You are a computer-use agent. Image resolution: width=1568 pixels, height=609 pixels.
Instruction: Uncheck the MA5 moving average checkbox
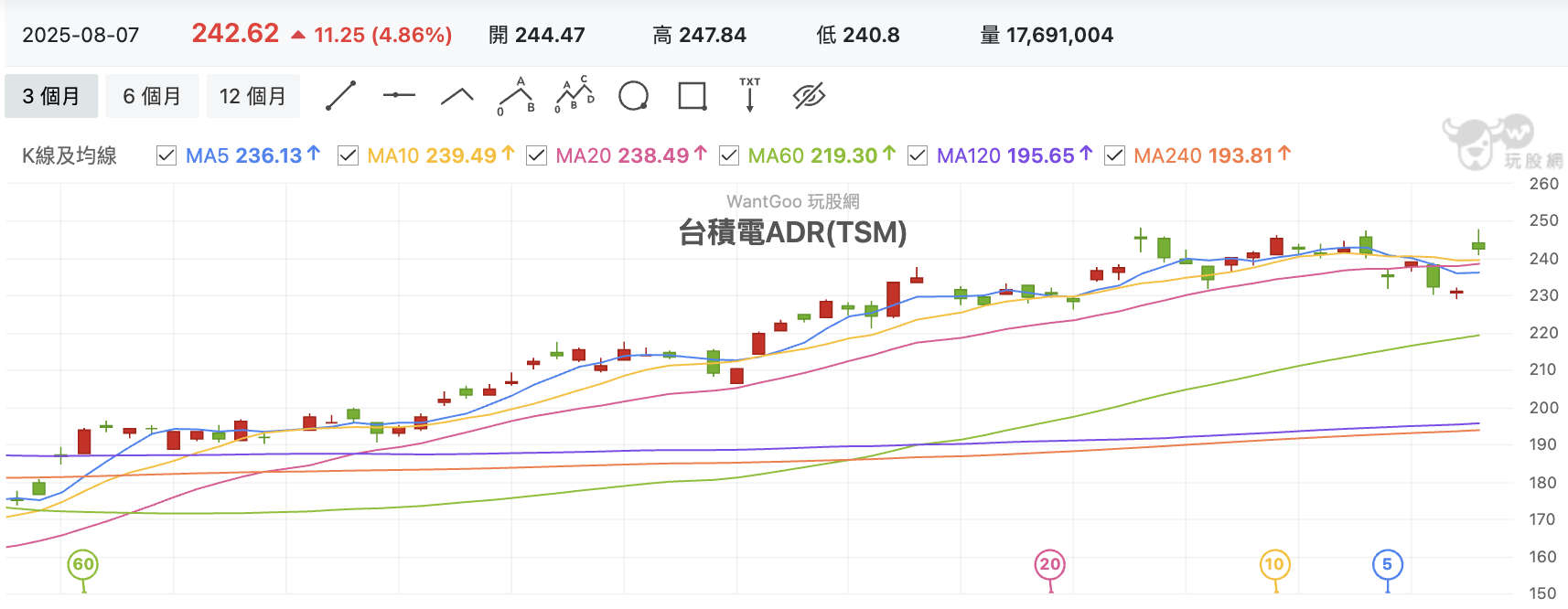coord(166,155)
